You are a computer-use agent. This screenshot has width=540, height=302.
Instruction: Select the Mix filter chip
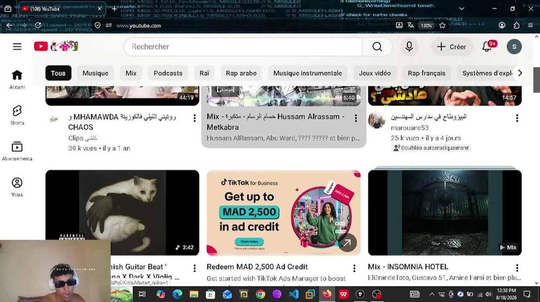[131, 73]
